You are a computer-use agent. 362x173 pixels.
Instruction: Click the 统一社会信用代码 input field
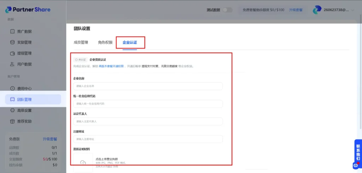tap(148, 104)
